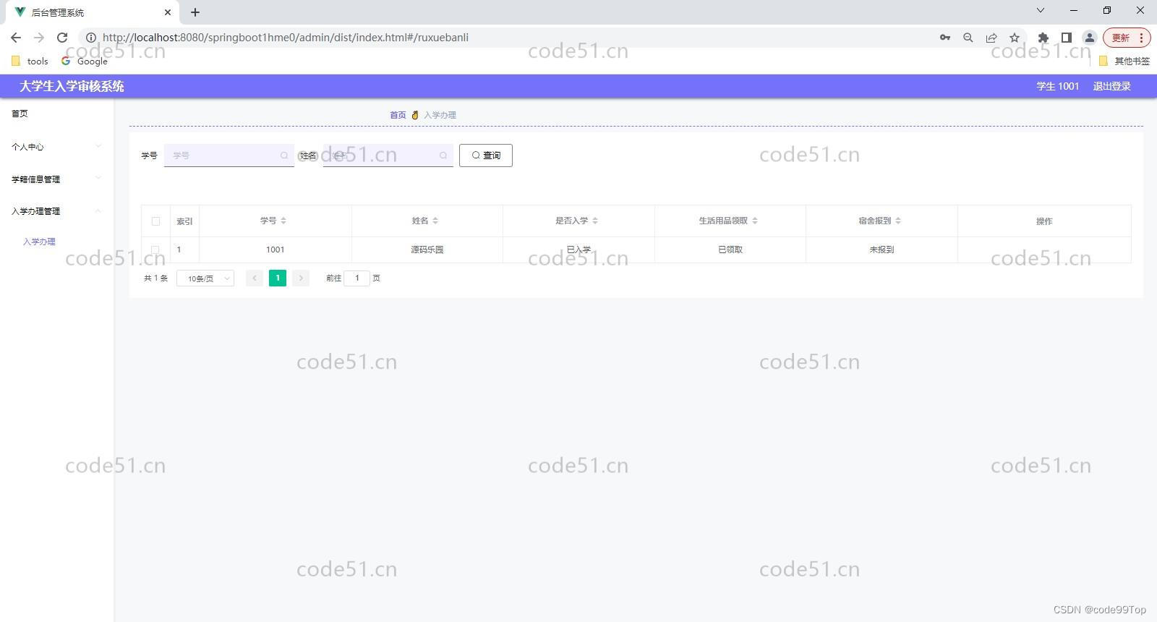
Task: Open the tab search chevron in title bar
Action: click(1041, 11)
